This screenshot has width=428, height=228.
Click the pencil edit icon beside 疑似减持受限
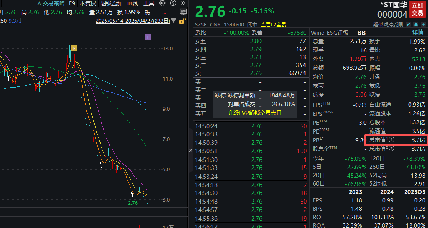(x=408, y=25)
